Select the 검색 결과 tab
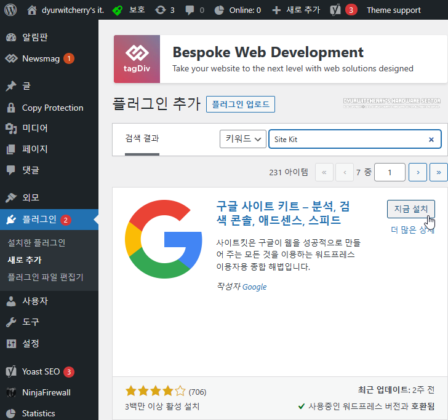The height and width of the screenshot is (420, 448). (142, 138)
